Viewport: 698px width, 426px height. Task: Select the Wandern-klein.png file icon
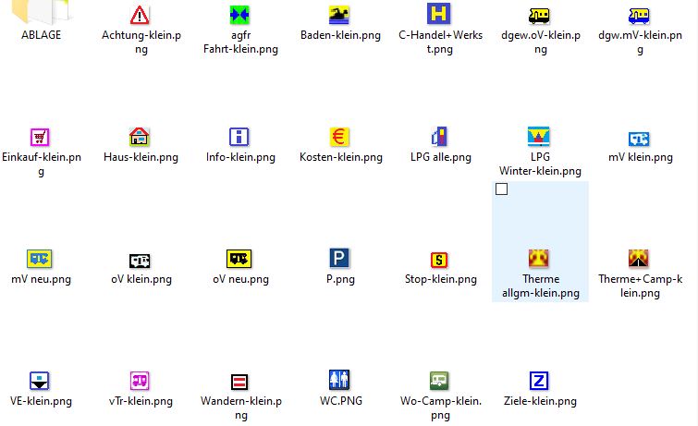pyautogui.click(x=239, y=381)
